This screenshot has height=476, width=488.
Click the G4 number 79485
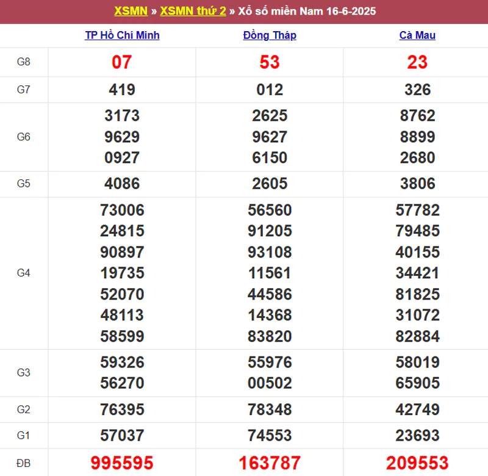point(417,231)
